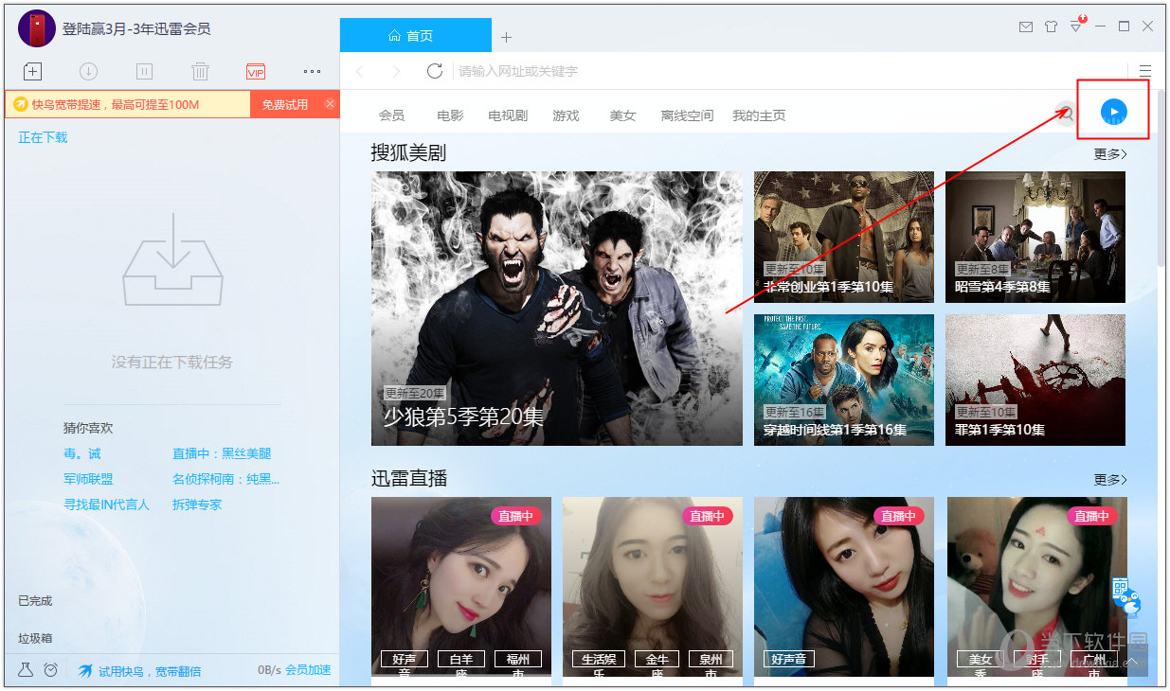Open the 罪第1季第10集 thumbnail
The width and height of the screenshot is (1170, 691).
click(x=1035, y=380)
